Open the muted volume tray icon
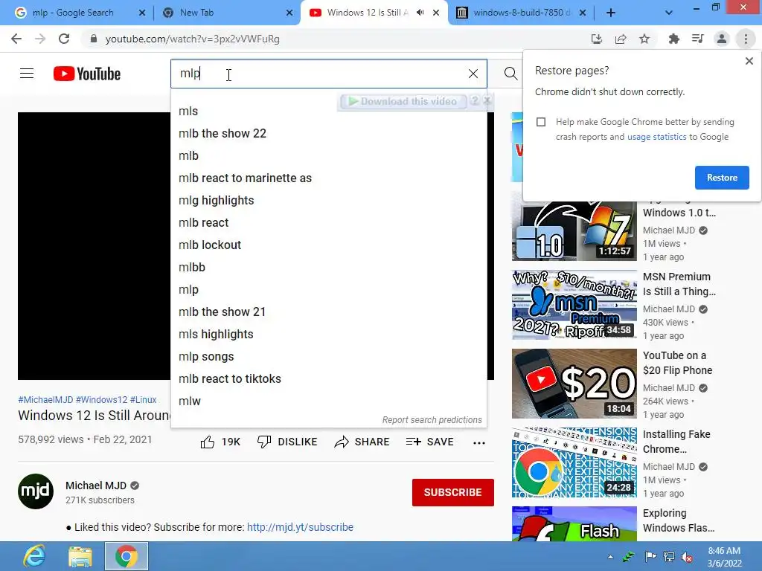Image resolution: width=762 pixels, height=571 pixels. tap(687, 556)
